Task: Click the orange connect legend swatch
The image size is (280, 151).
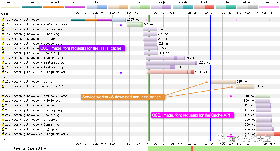Action: click(53, 7)
